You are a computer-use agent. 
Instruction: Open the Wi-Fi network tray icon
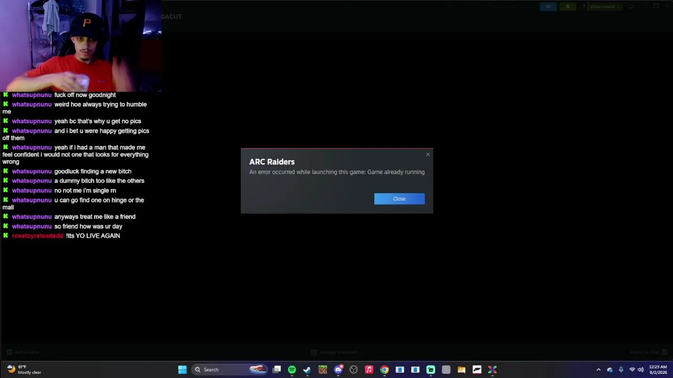(632, 370)
